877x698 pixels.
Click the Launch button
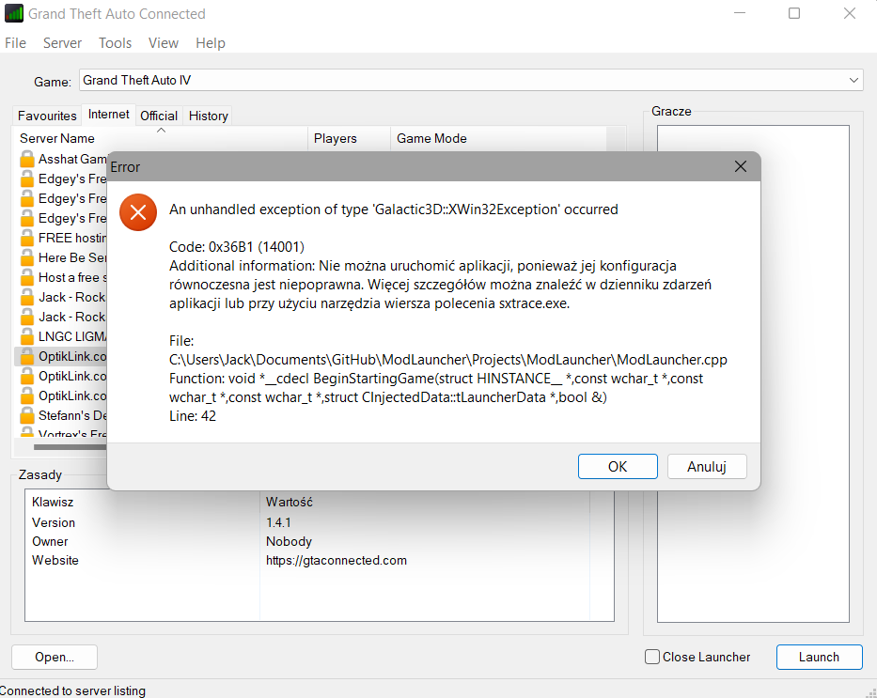click(818, 658)
